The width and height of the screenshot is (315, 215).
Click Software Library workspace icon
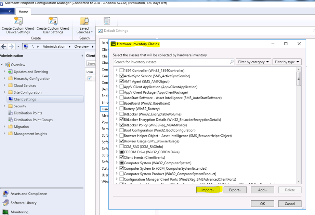tap(5, 203)
